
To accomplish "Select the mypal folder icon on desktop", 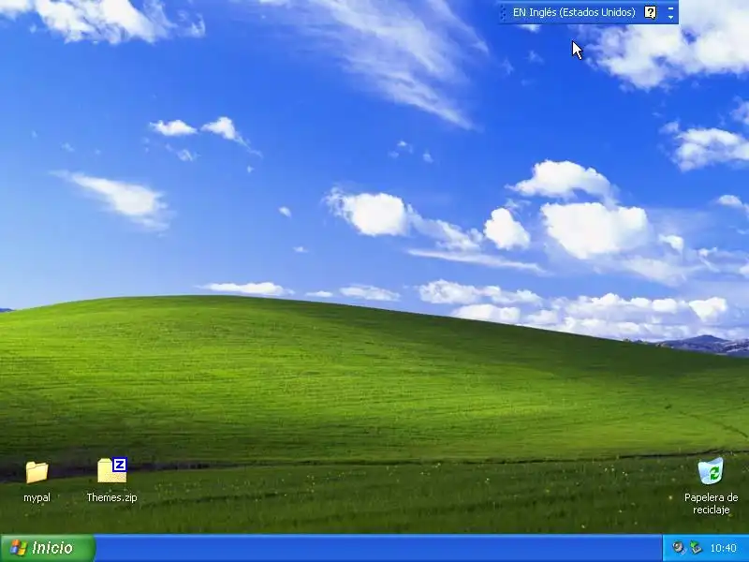I will coord(37,473).
